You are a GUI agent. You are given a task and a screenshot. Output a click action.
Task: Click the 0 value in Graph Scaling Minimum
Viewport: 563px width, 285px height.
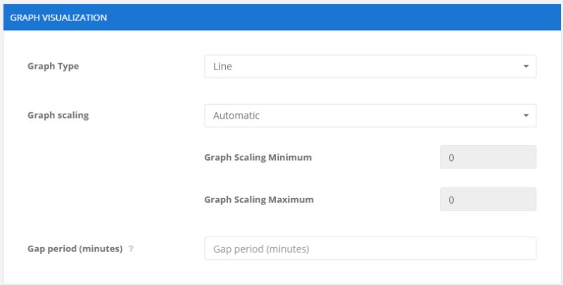coord(451,158)
